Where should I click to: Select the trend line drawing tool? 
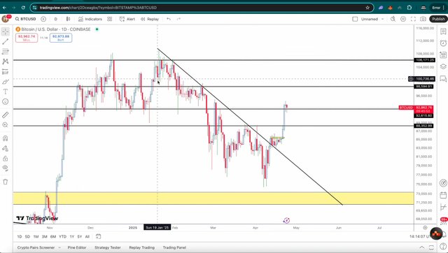(5, 42)
